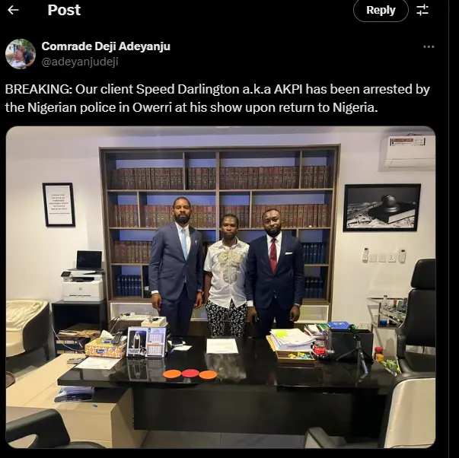Click the desk calendar in the photo

pos(146,342)
